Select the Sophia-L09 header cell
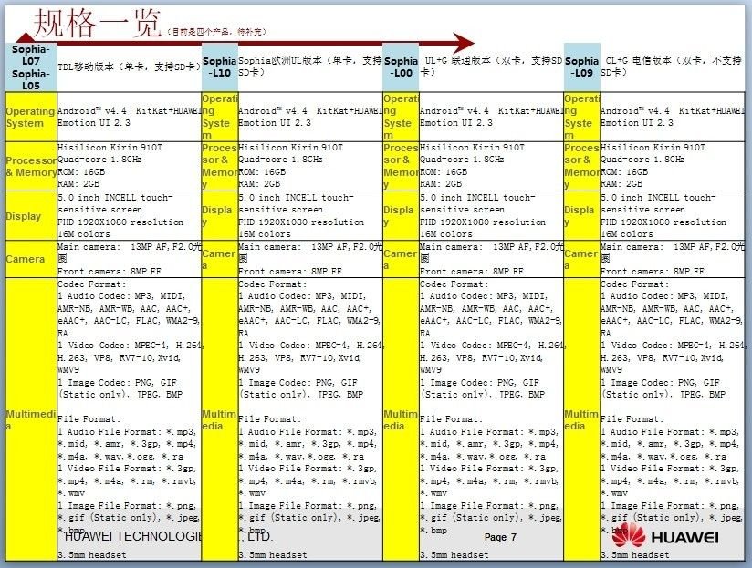 coord(581,67)
